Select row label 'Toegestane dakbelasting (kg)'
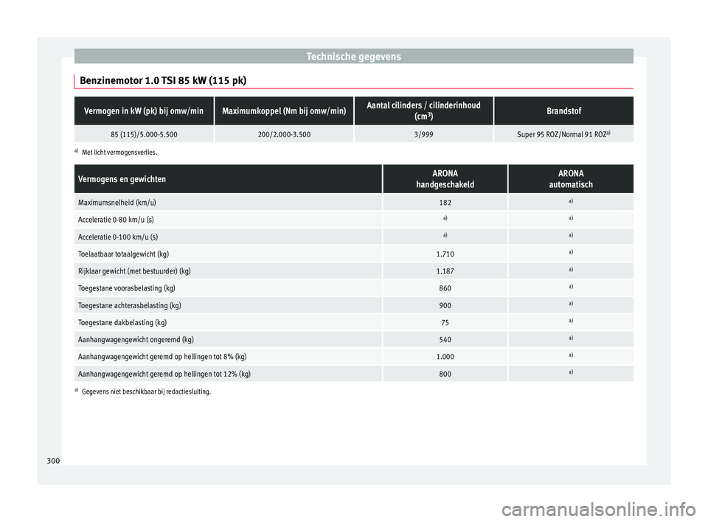The image size is (708, 522). point(122,322)
